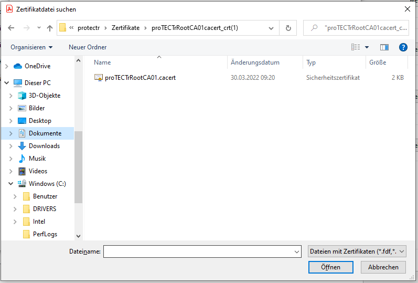Open the help question mark icon

(403, 47)
